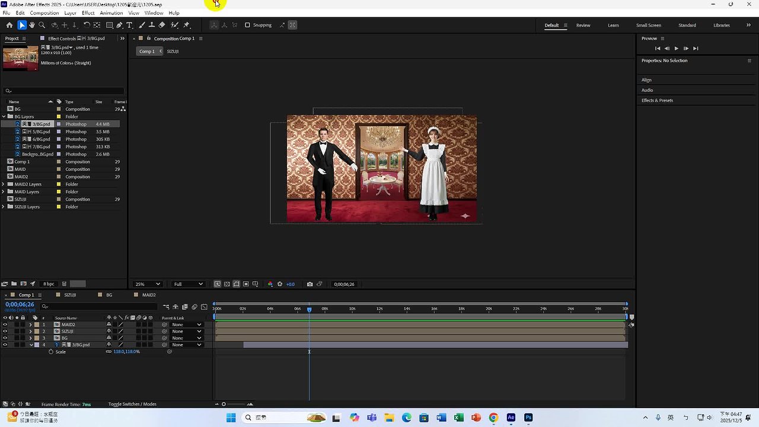Screen dimensions: 759x427
Task: Click the Scale property stopwatch
Action: [x=51, y=352]
